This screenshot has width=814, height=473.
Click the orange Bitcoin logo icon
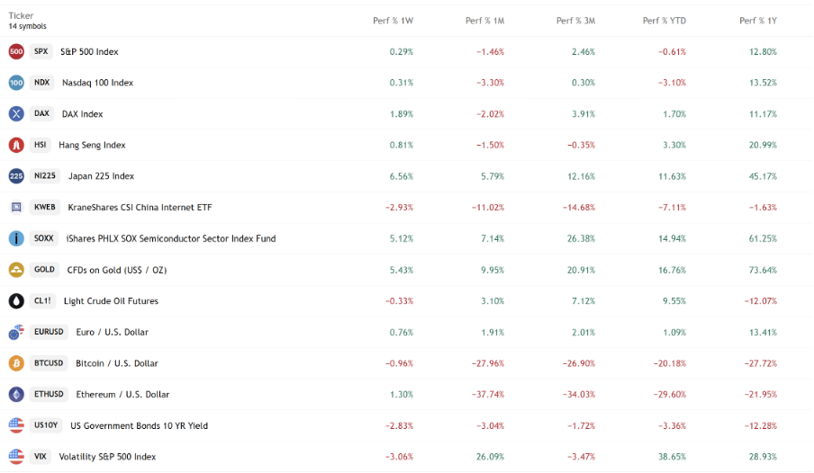pos(16,363)
